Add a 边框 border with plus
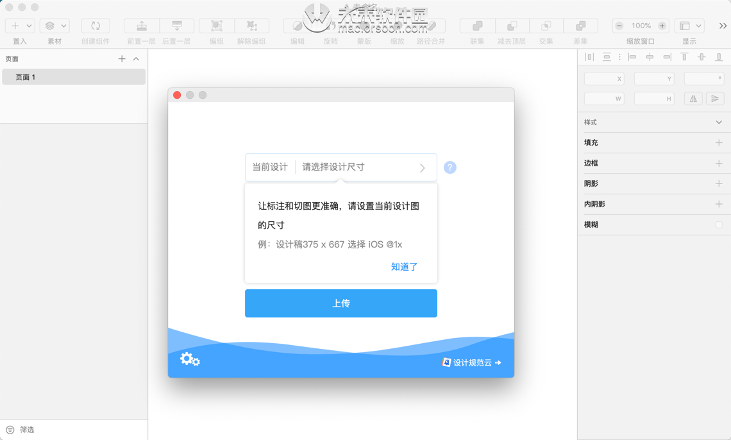731x440 pixels. tap(719, 163)
